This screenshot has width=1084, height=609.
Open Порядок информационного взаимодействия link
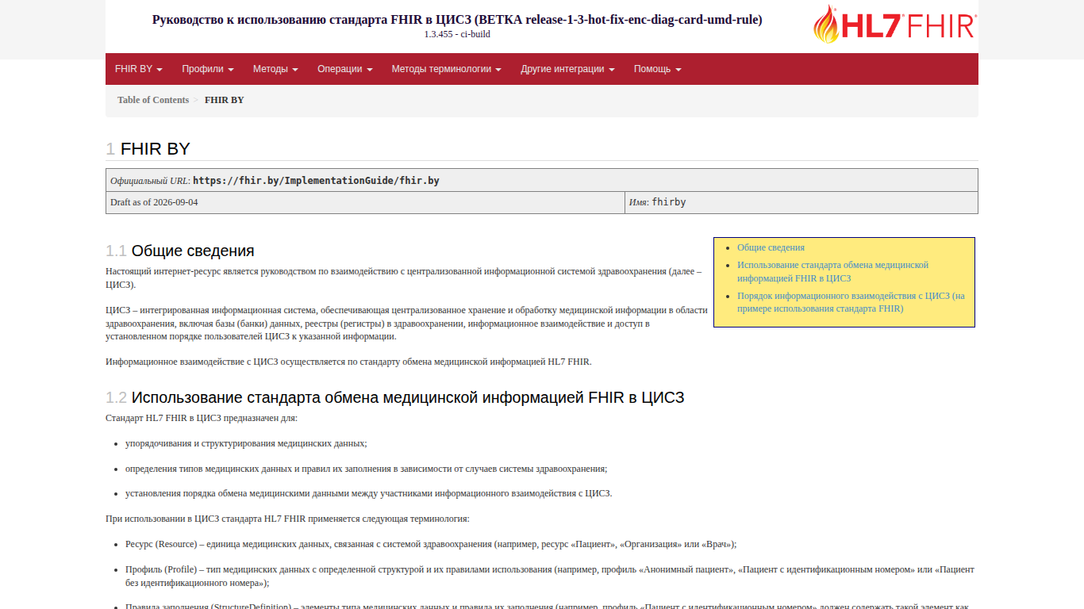coord(851,302)
